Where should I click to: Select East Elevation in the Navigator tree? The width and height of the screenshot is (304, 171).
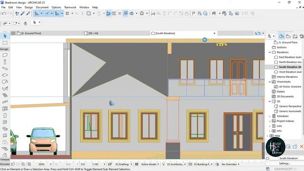point(288,57)
